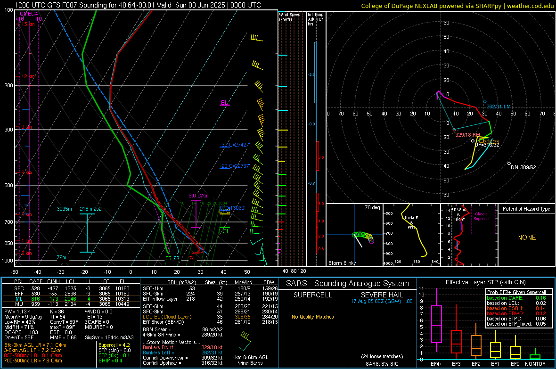Viewport: 556px width, 369px height.
Task: Click the 'DCAPE = 1183' value
Action: 20,332
